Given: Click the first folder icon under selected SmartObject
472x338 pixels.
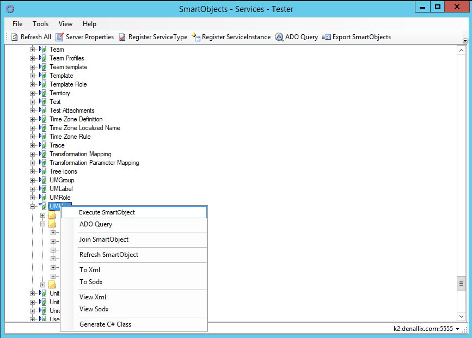Looking at the screenshot, I should click(x=52, y=215).
